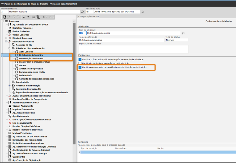
Task: Expand the Distribuir Processos tree node
Action: point(6,38)
